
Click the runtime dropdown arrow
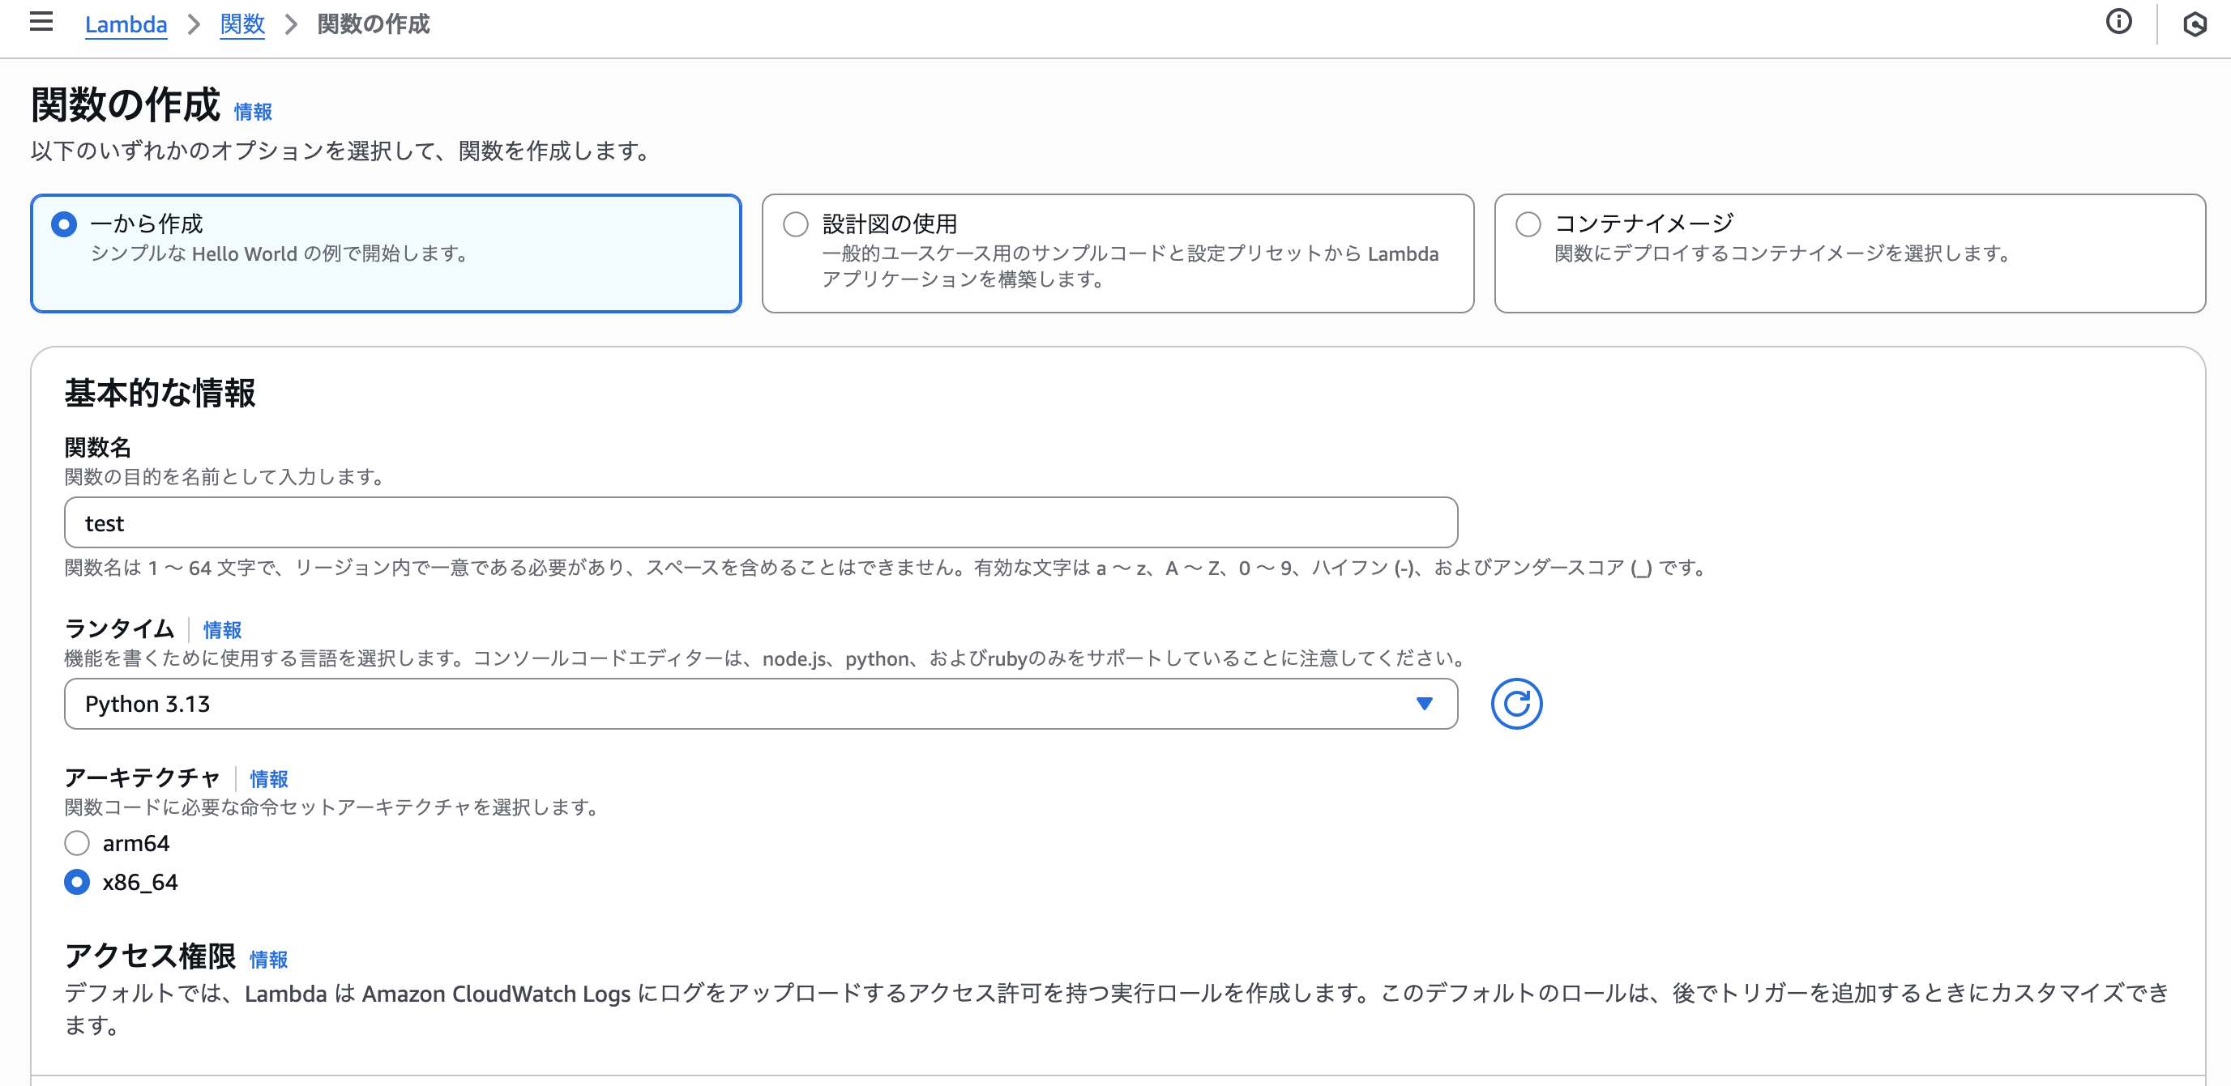pyautogui.click(x=1424, y=704)
